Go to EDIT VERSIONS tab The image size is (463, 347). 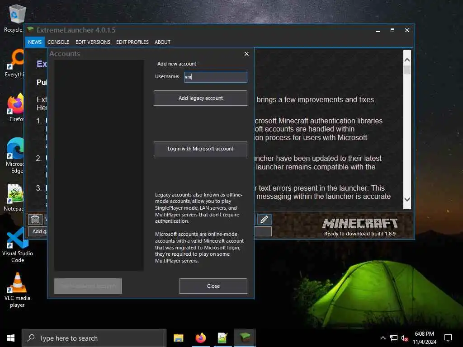click(93, 42)
